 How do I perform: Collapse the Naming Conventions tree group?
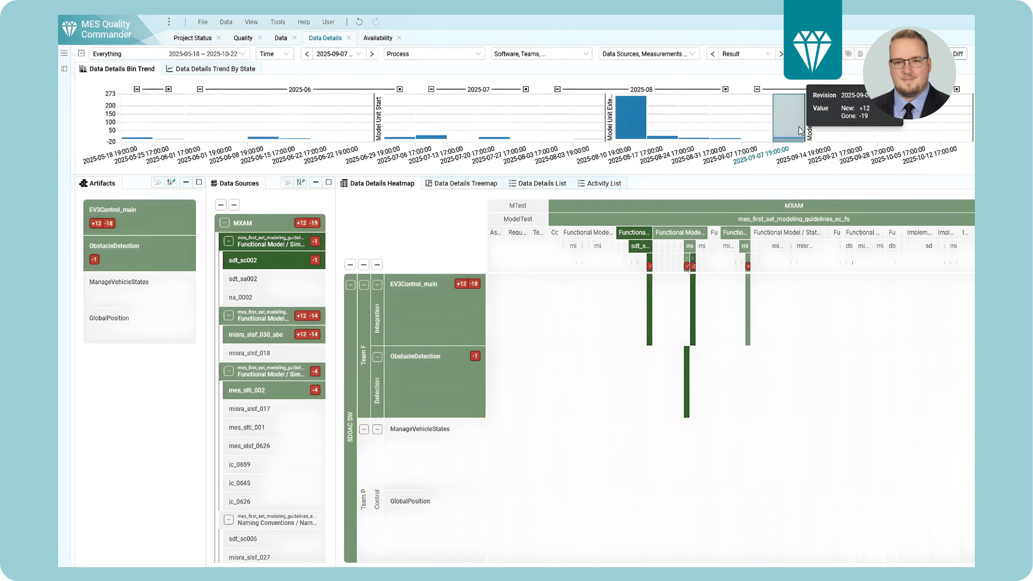[x=229, y=519]
